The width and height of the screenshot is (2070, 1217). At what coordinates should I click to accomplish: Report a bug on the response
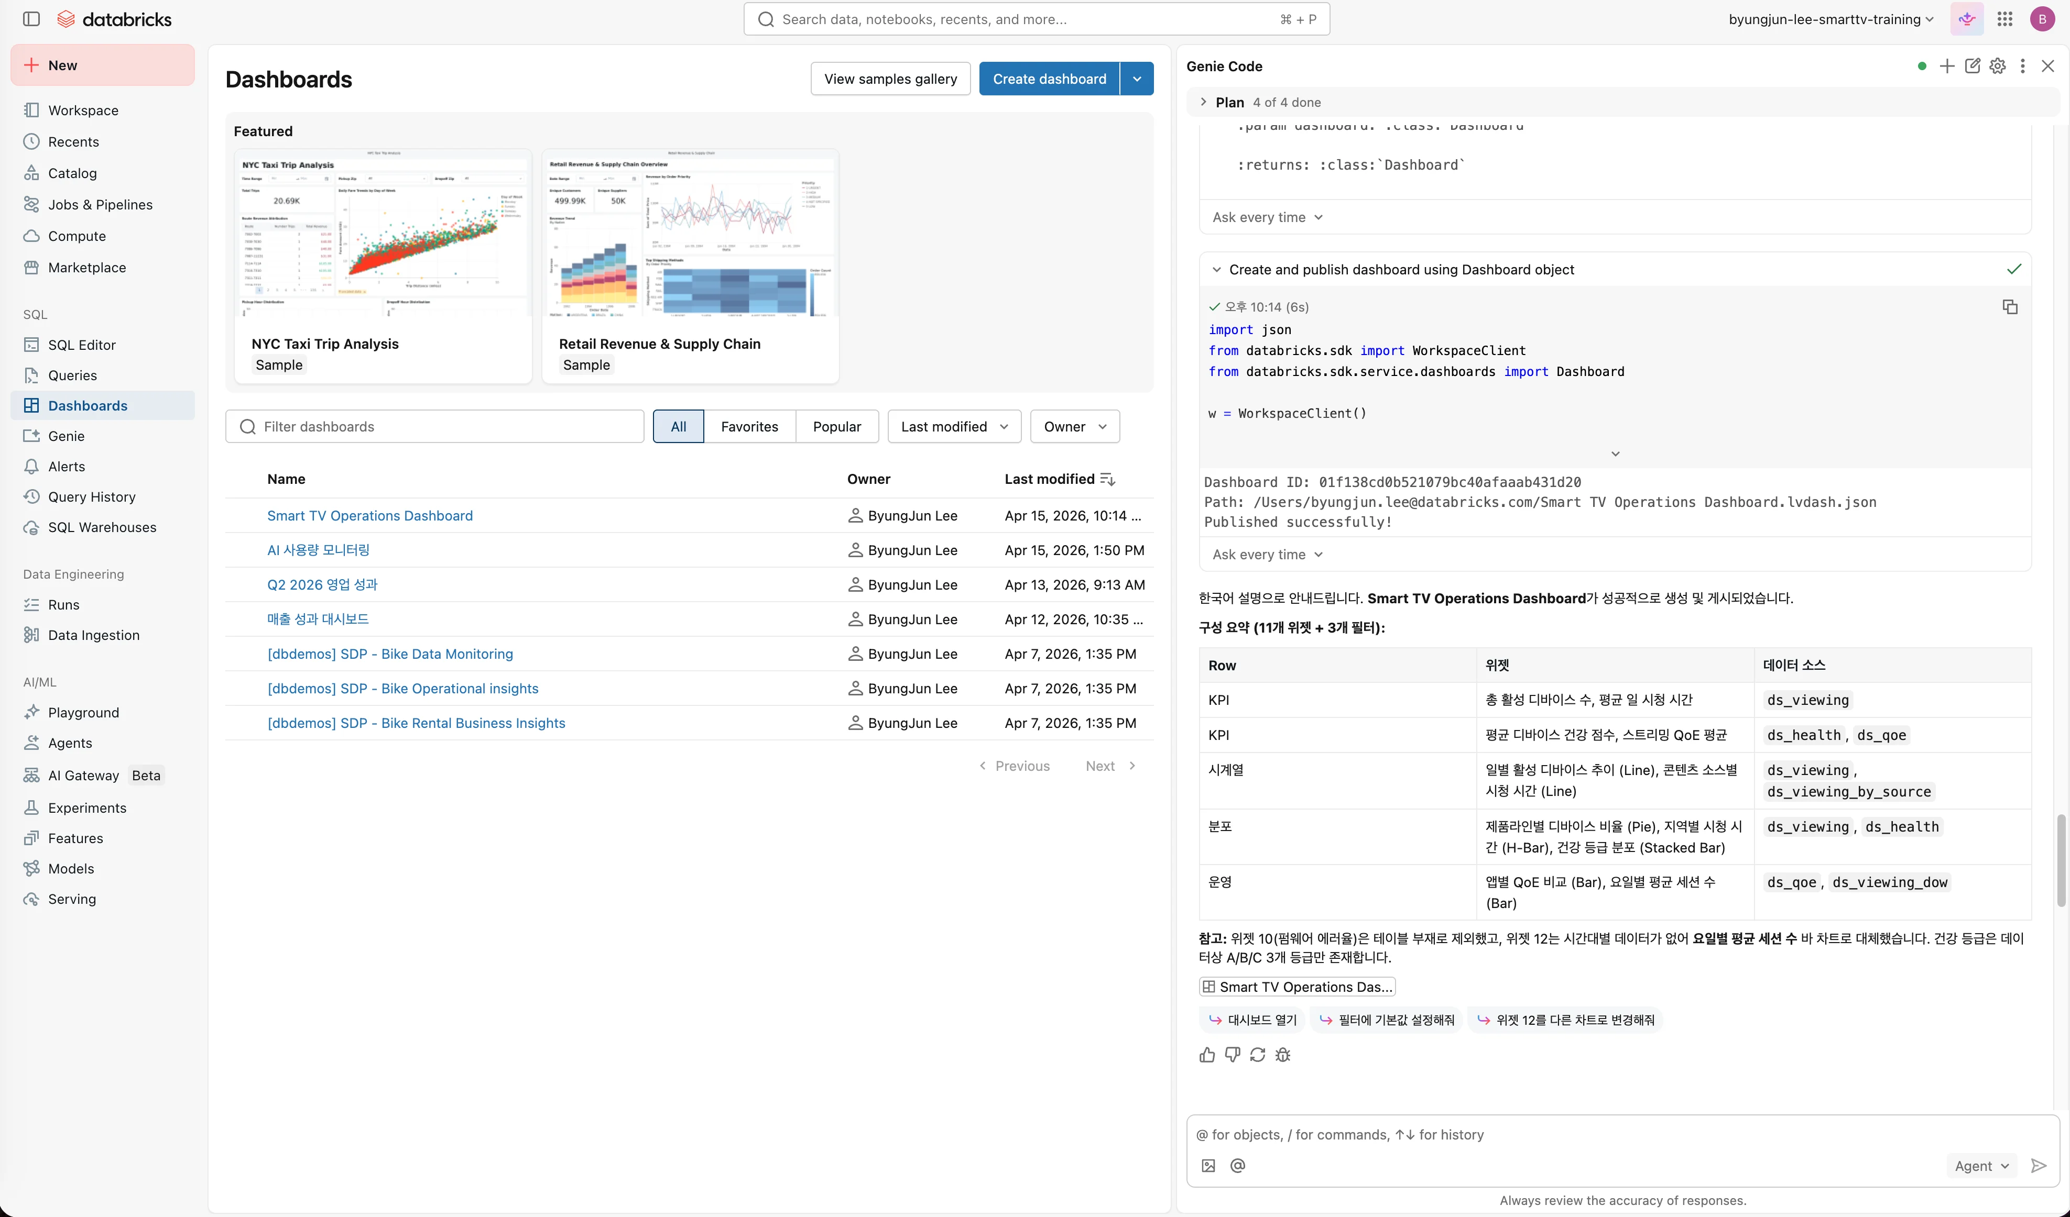1283,1055
